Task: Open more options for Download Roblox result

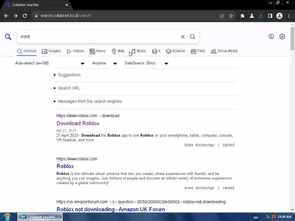Action: (218, 145)
